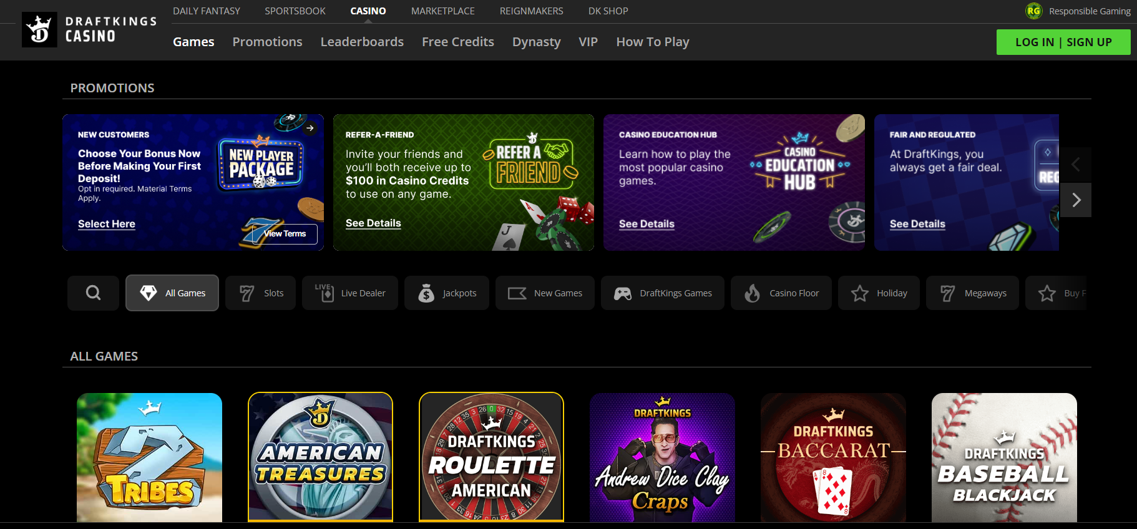Click the RG Responsible Gaming badge icon
Image resolution: width=1137 pixels, height=529 pixels.
(1034, 11)
